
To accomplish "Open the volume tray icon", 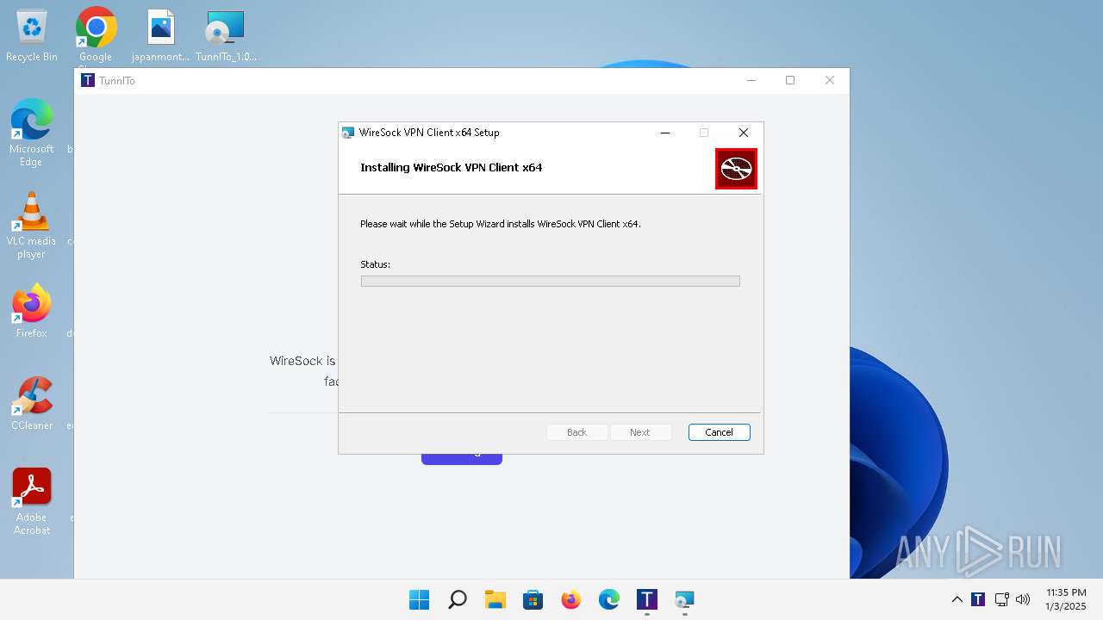I will 1023,599.
